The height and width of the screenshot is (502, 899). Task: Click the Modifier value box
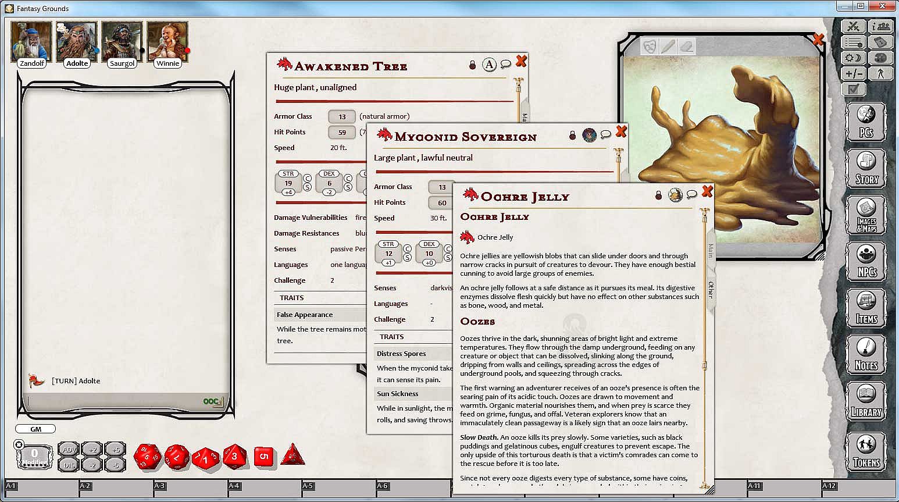[x=34, y=457]
